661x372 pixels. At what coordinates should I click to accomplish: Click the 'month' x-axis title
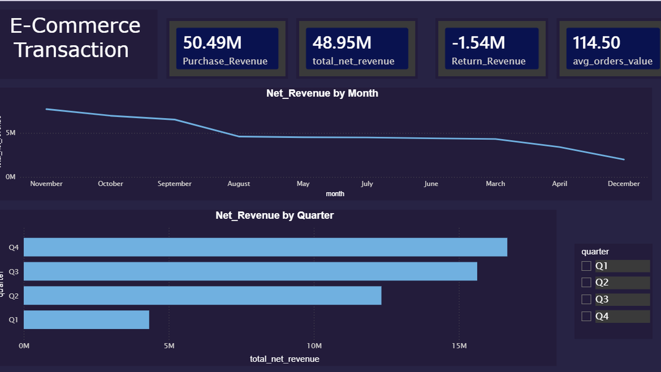click(x=335, y=194)
